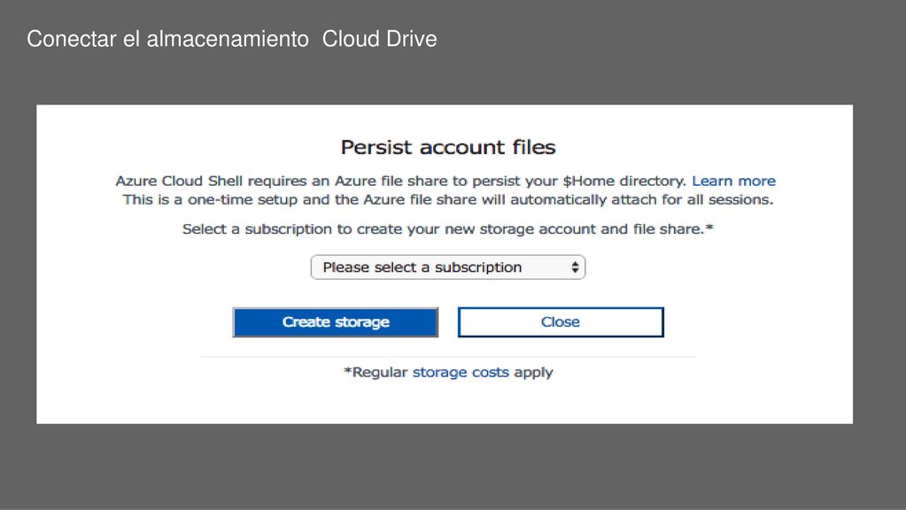
Task: Click the word apply after storage costs
Action: tap(533, 373)
